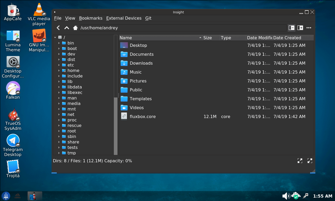Viewport: 335px width, 201px height.
Task: Click the expand fullscreen icon in status bar
Action: (x=300, y=161)
